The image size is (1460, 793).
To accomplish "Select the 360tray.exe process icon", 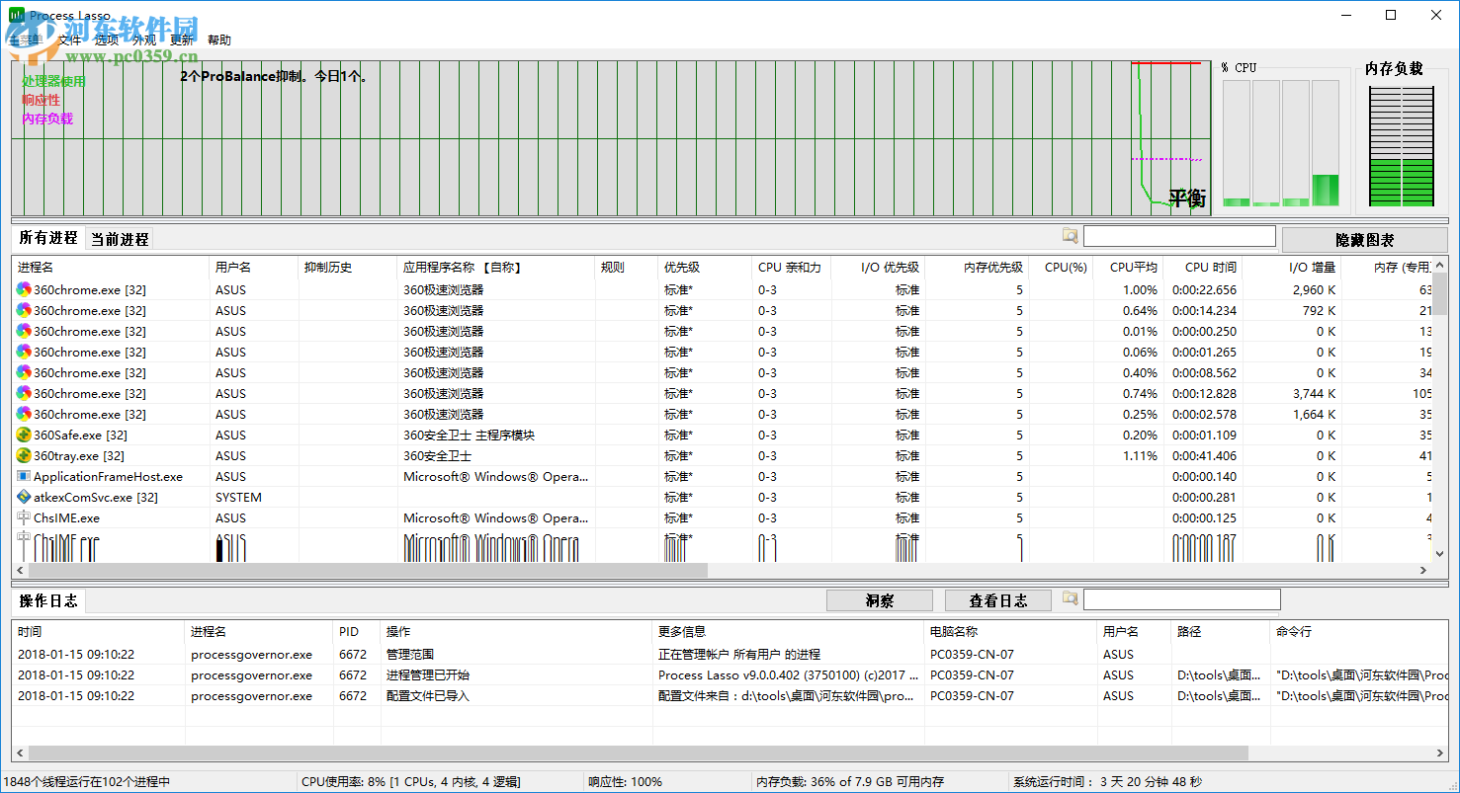I will [24, 455].
